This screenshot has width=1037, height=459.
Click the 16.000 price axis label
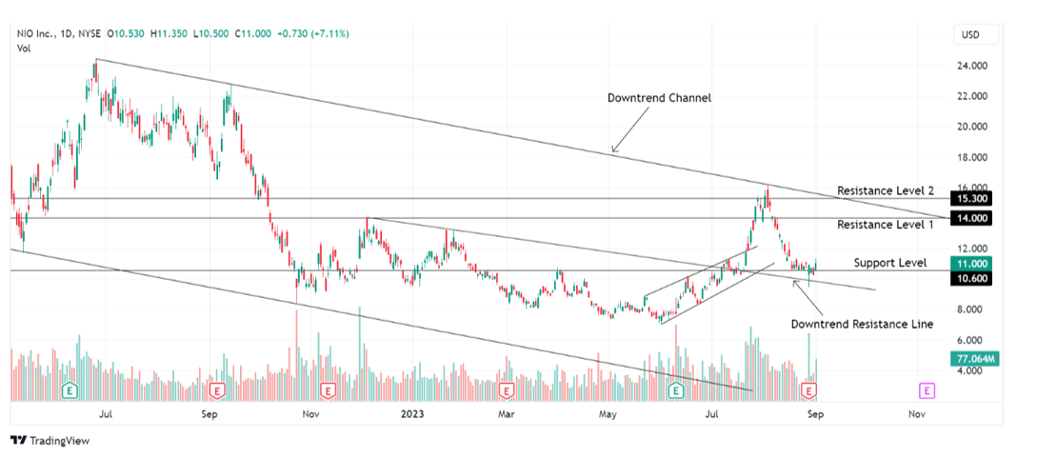tap(973, 188)
